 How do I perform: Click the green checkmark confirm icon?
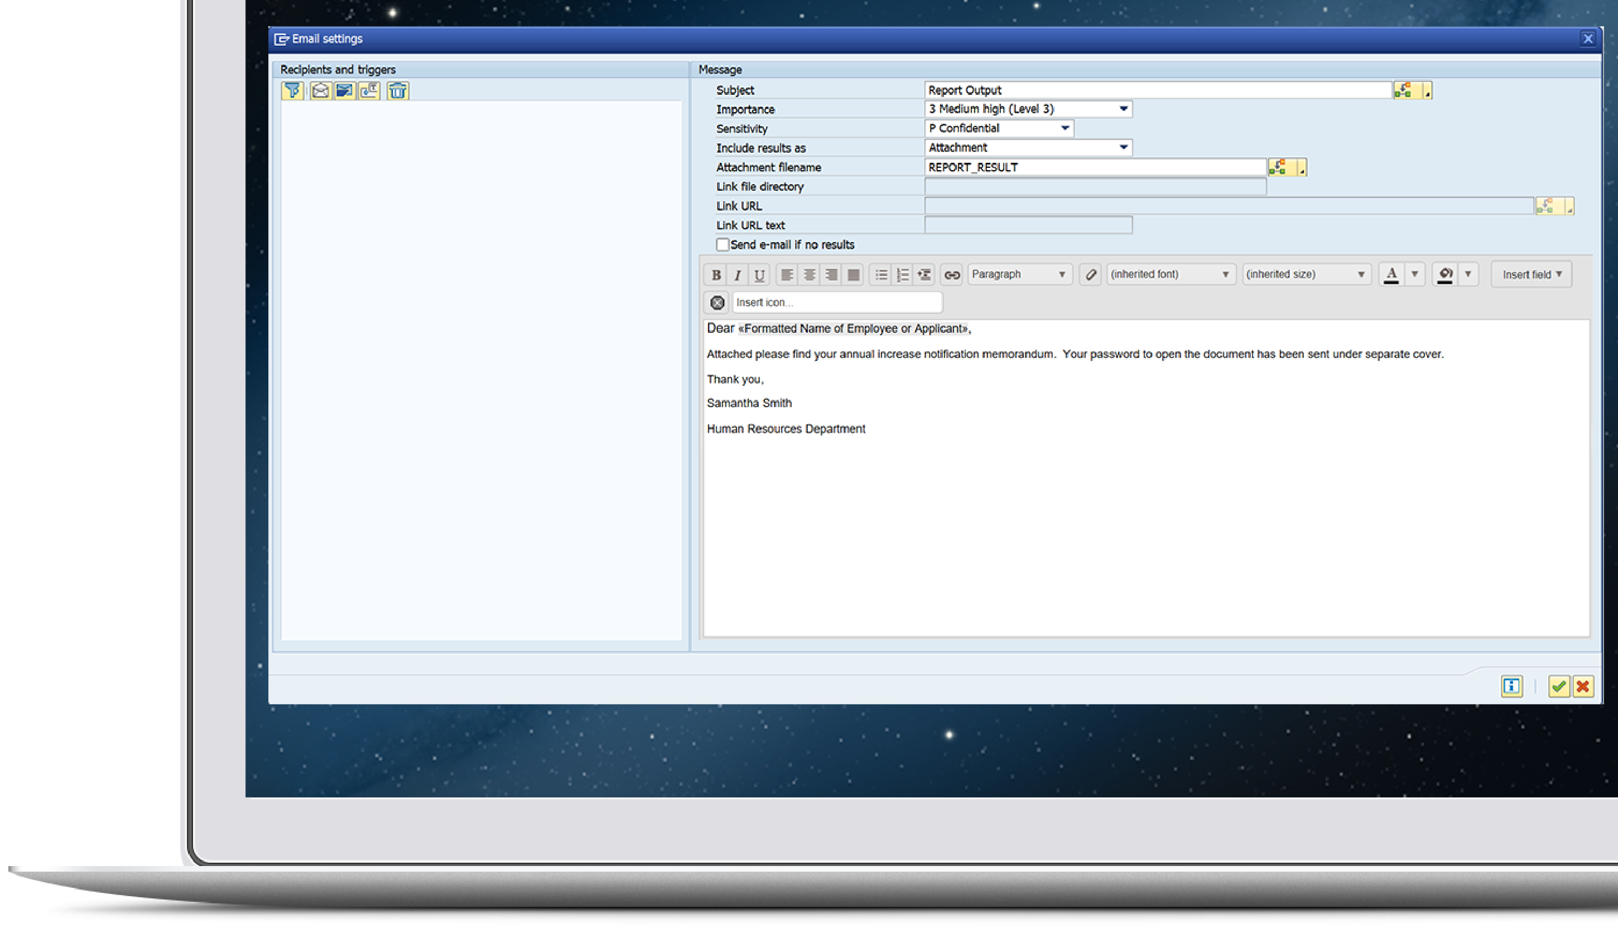[1558, 686]
